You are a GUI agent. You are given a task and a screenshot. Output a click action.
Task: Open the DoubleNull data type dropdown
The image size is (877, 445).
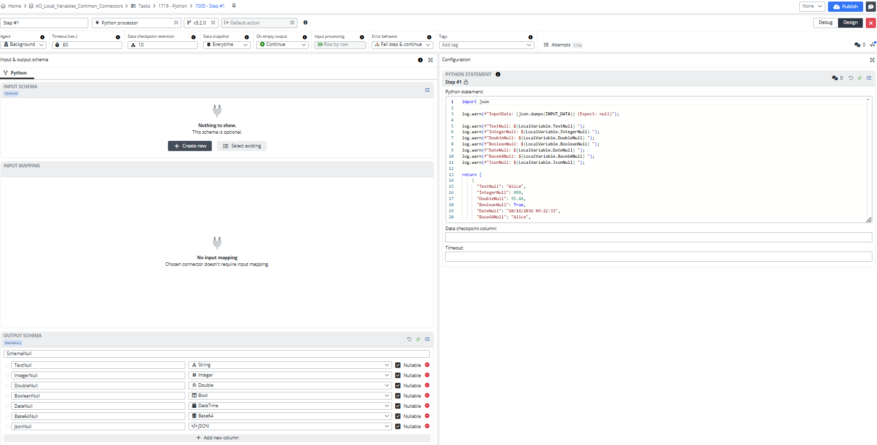click(x=289, y=386)
